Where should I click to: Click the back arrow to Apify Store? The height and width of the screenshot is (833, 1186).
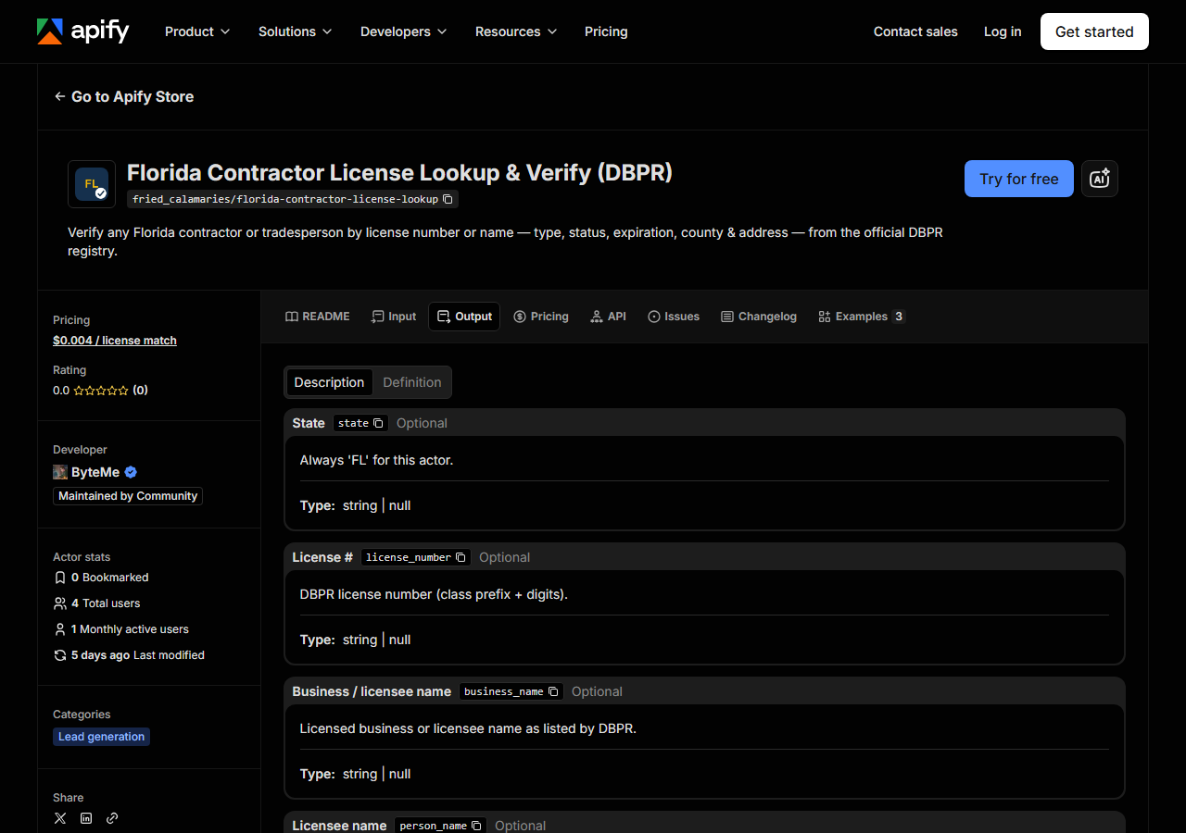click(x=60, y=96)
